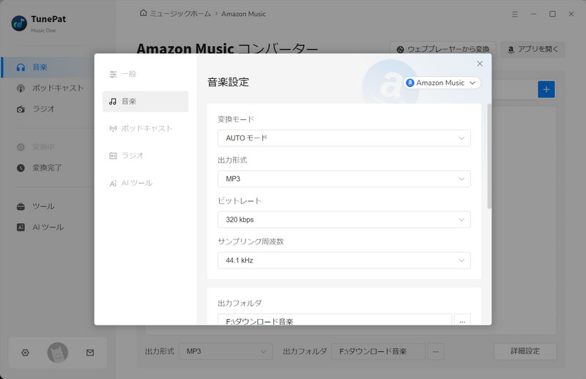Click アプリを開く button
This screenshot has width=586, height=379.
(533, 49)
